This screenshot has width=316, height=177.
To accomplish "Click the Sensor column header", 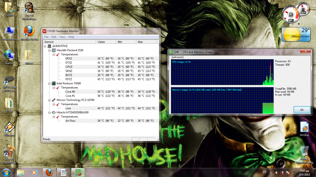I will click(x=70, y=42).
